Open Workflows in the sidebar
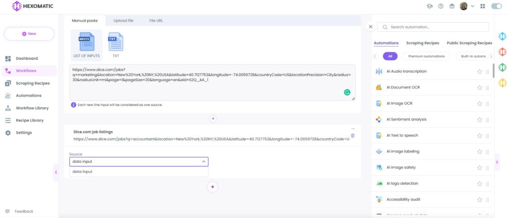 click(29, 71)
